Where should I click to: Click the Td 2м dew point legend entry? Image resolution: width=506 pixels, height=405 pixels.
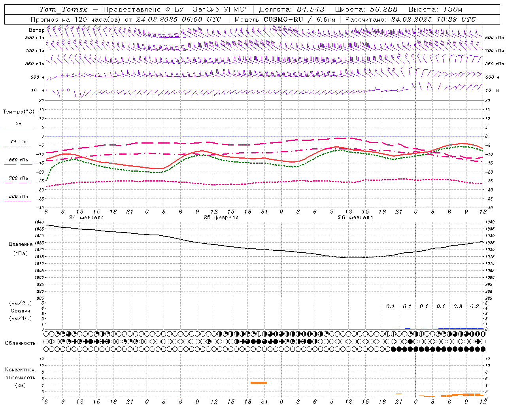click(18, 142)
